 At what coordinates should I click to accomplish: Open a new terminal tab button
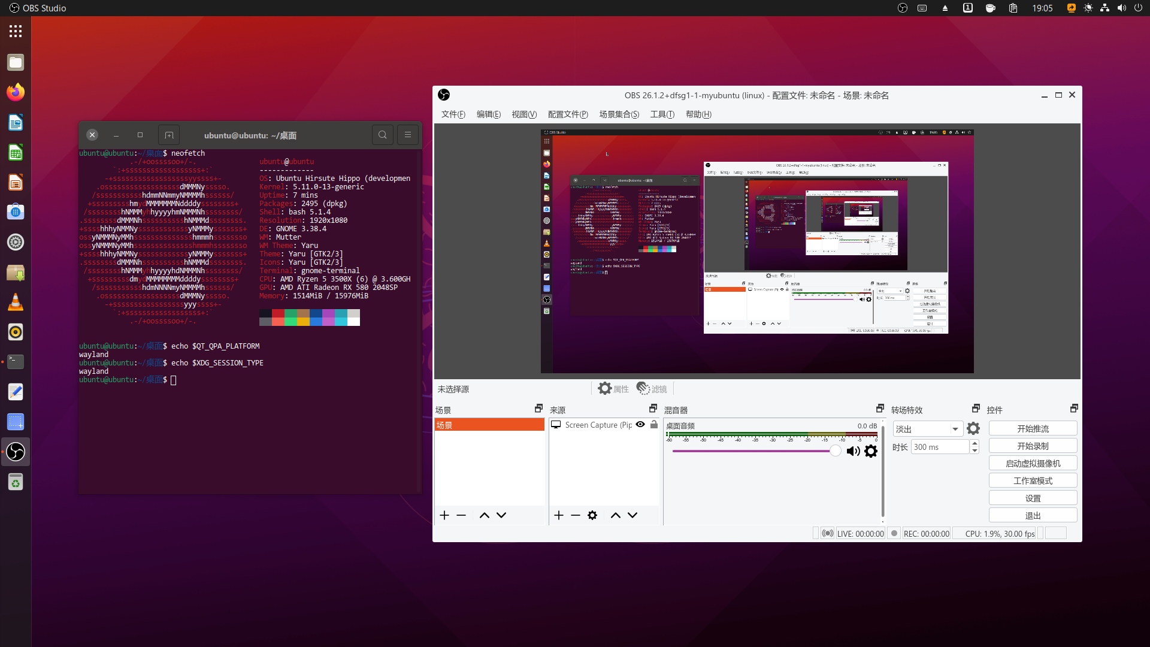click(x=169, y=135)
